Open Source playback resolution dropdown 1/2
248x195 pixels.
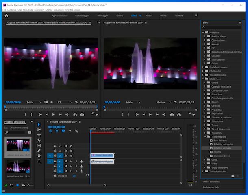[65, 102]
